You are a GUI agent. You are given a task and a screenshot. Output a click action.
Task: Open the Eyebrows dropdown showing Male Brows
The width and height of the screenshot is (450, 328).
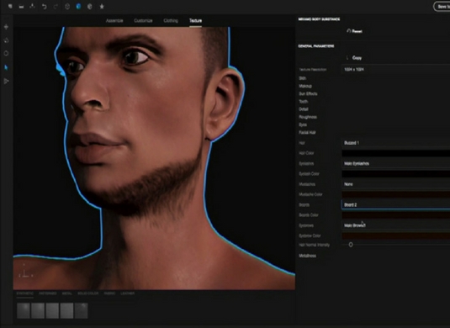[396, 225]
